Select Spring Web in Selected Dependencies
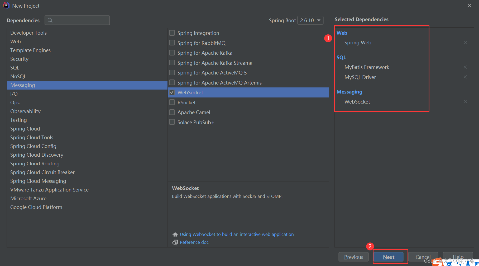Image resolution: width=479 pixels, height=266 pixels. coord(358,43)
